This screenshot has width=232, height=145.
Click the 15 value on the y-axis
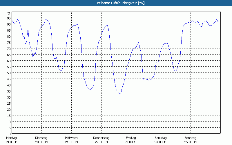coord(9,115)
